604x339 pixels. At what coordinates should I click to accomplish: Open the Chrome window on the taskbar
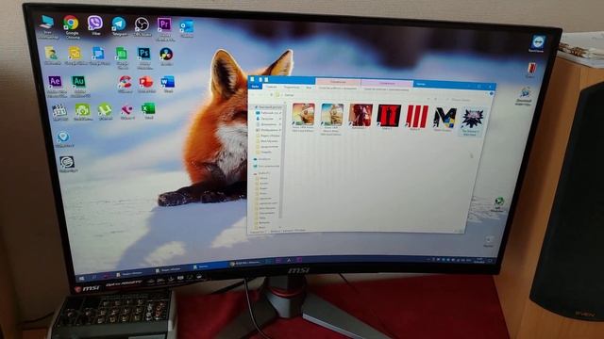245,264
